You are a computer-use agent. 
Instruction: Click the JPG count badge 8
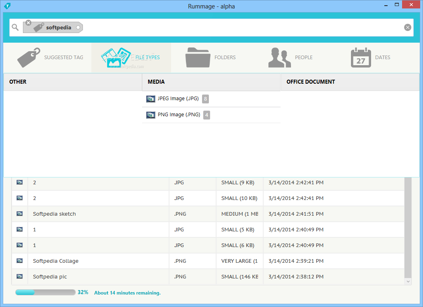tap(205, 99)
